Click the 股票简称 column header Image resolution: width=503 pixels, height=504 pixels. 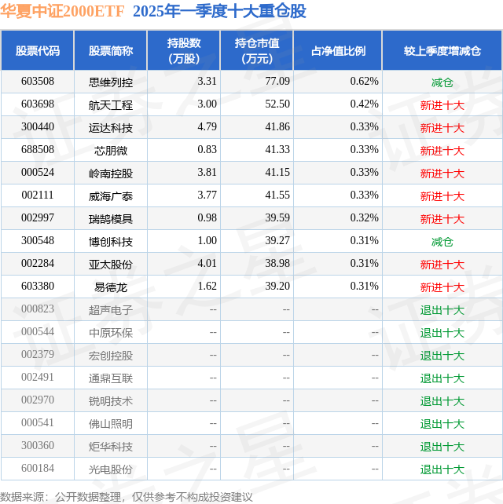[x=111, y=50]
